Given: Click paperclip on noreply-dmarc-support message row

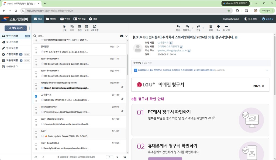Looking at the screenshot, I should (122, 87).
